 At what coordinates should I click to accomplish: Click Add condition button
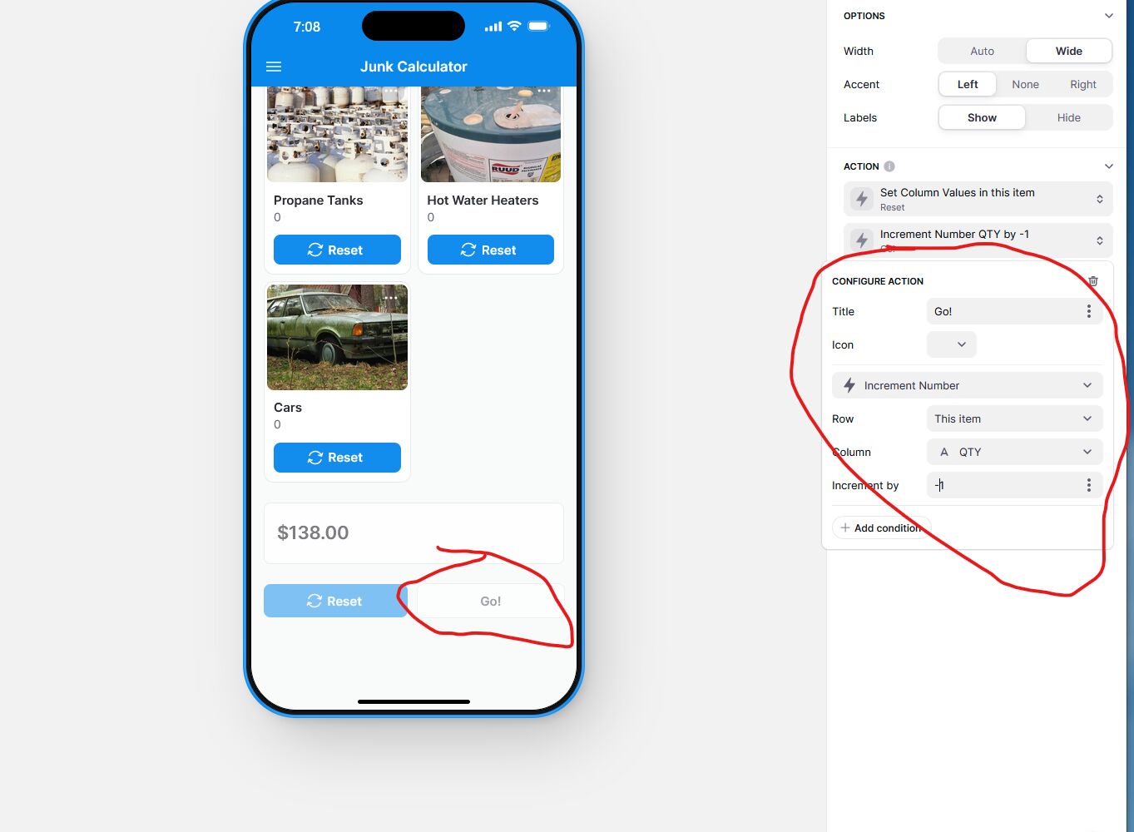click(x=880, y=527)
